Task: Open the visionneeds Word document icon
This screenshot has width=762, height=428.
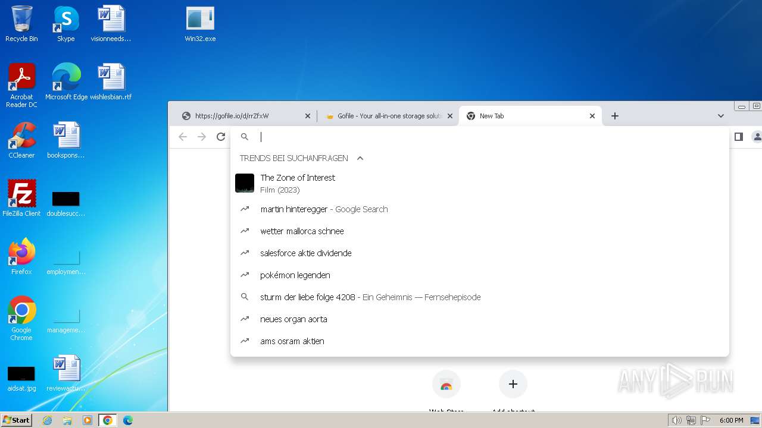Action: point(111,24)
